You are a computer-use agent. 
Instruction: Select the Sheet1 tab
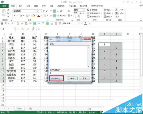click(x=19, y=109)
